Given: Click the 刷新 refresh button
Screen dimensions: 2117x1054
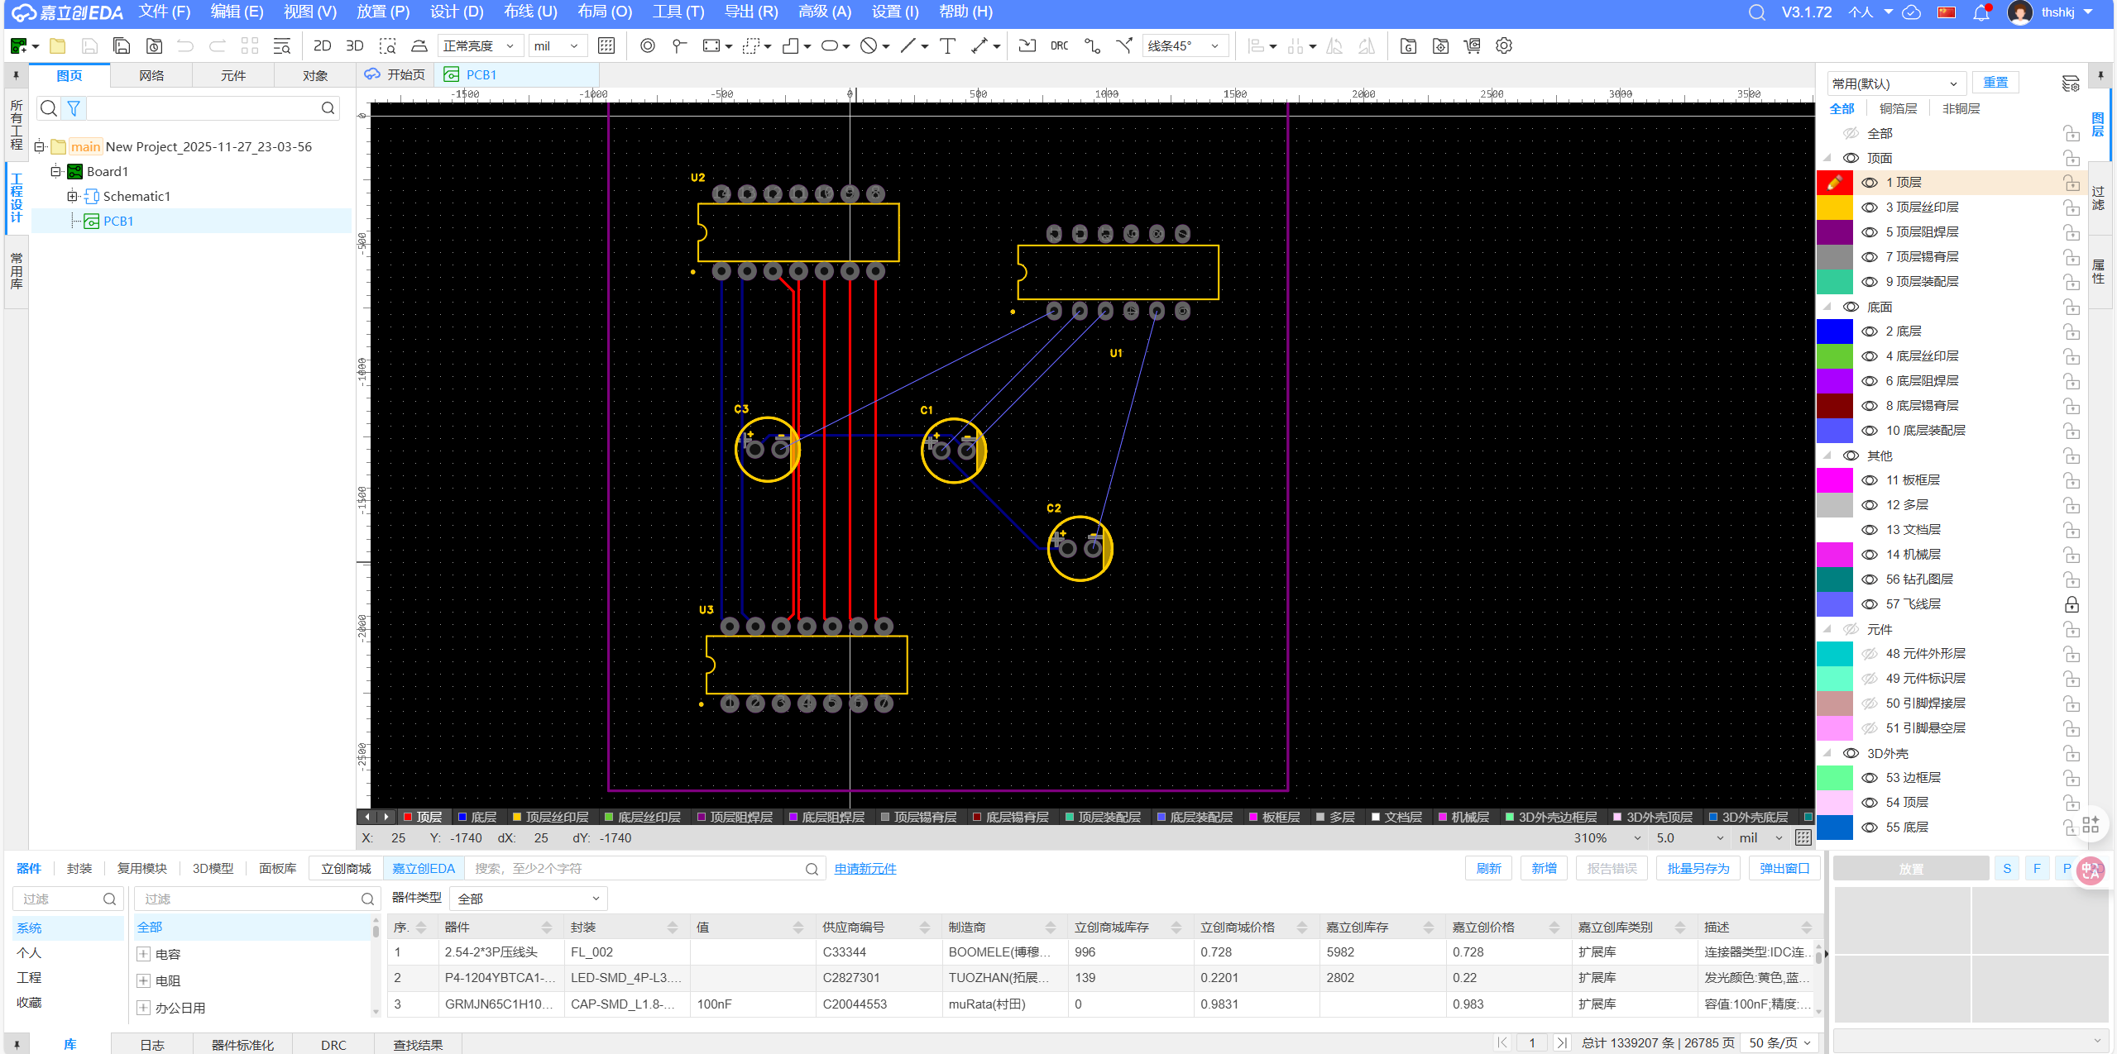Looking at the screenshot, I should pos(1488,868).
